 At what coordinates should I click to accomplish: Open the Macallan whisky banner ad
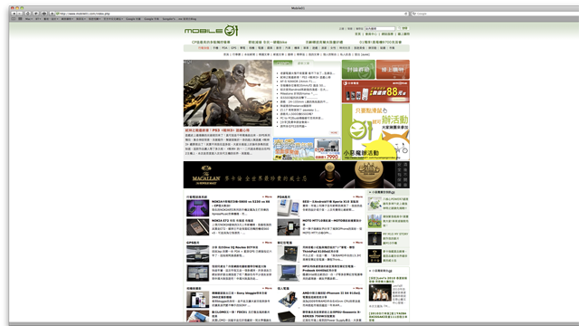[297, 175]
